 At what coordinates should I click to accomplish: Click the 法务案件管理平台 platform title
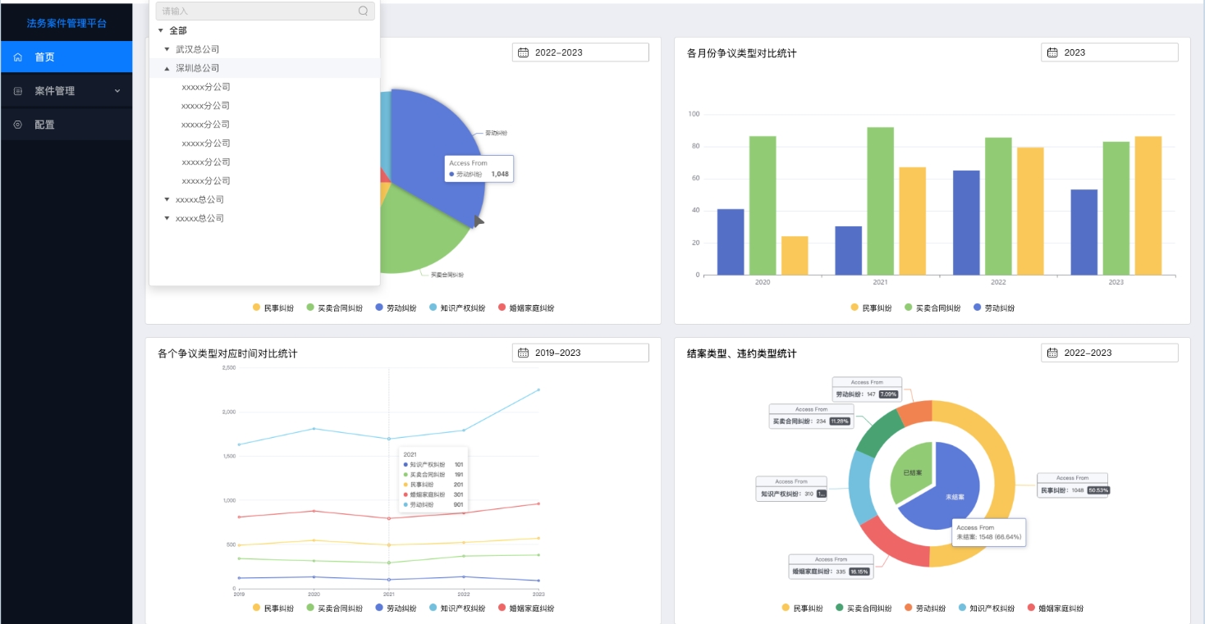tap(66, 23)
